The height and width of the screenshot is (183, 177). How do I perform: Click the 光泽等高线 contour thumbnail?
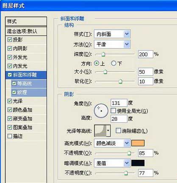click(x=100, y=130)
